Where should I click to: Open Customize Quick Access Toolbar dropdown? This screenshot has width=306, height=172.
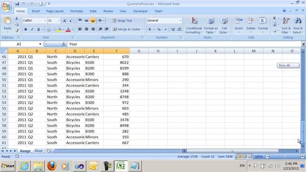pos(49,4)
